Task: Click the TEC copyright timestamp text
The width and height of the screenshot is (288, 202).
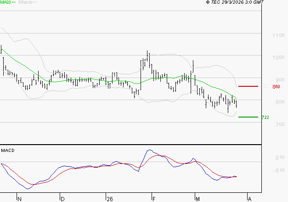Action: 235,2
